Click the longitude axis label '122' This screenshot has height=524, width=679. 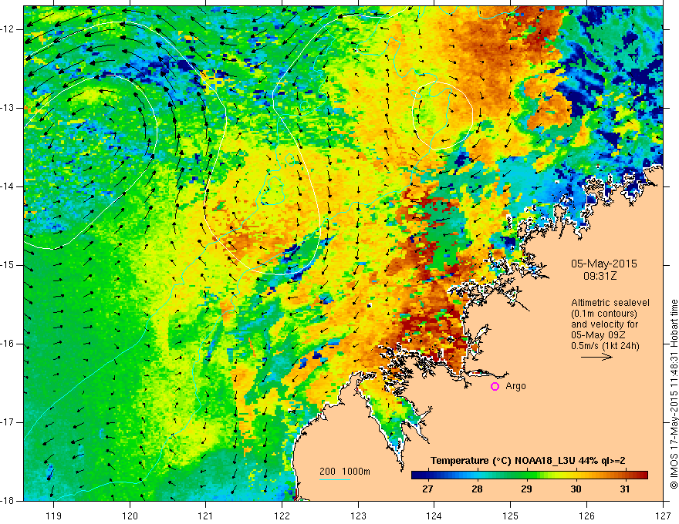pyautogui.click(x=282, y=516)
